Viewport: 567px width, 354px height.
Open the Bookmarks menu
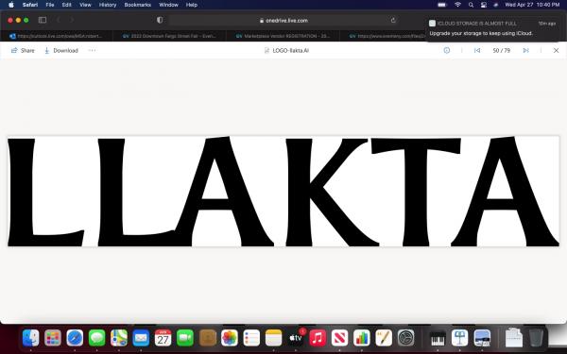[138, 5]
